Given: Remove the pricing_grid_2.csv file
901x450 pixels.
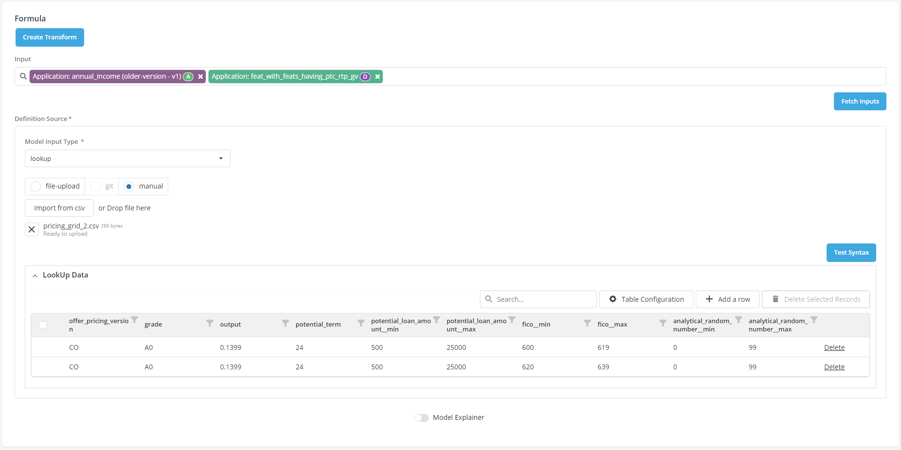Looking at the screenshot, I should point(32,229).
